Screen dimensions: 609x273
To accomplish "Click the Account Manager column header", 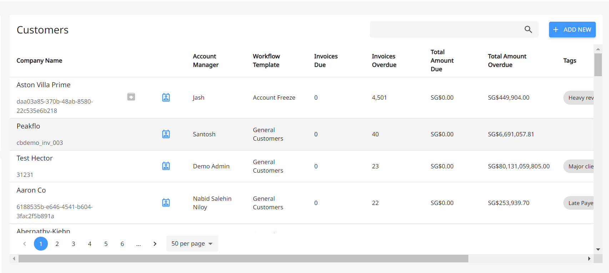I will (206, 61).
